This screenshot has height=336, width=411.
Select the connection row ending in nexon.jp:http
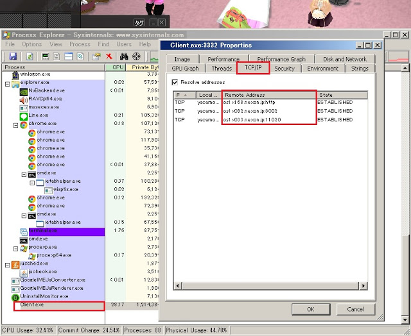tap(270, 103)
